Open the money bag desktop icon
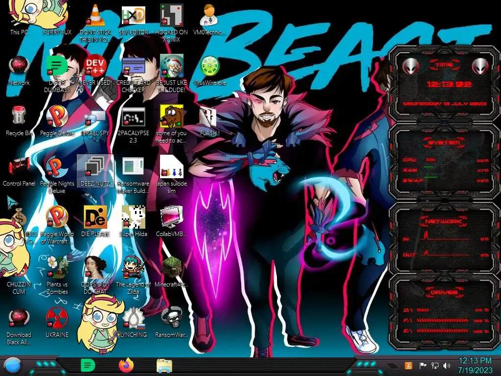This screenshot has width=501, height=376. coord(19,216)
